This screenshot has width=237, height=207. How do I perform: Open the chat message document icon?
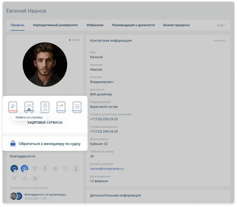[x=45, y=107]
